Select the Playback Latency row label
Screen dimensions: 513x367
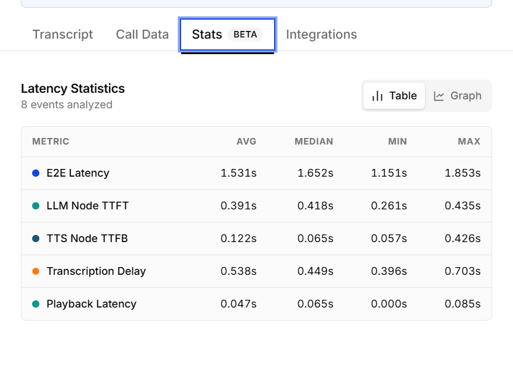(x=91, y=304)
